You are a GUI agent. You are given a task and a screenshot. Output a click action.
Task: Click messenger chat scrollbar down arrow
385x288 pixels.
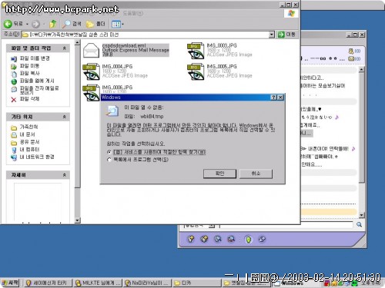[361, 215]
